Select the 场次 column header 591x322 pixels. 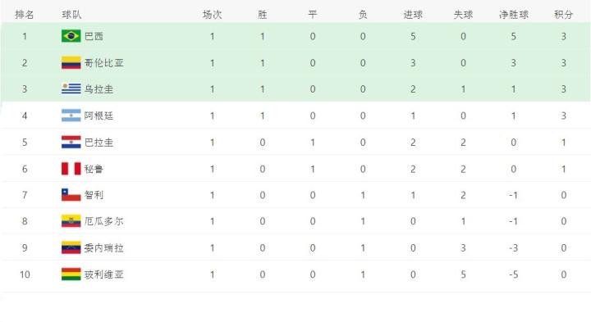click(213, 15)
